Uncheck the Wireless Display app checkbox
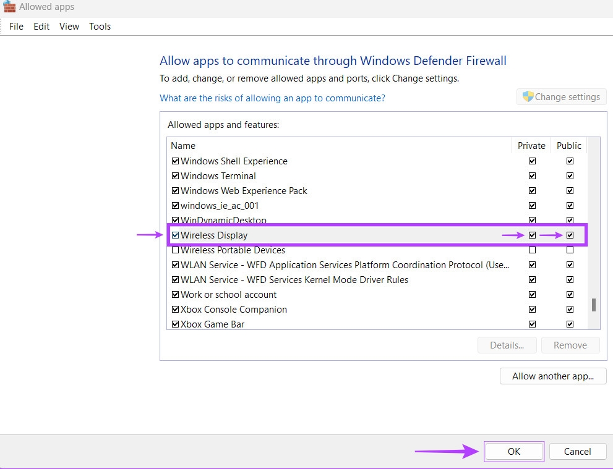613x469 pixels. (x=176, y=235)
